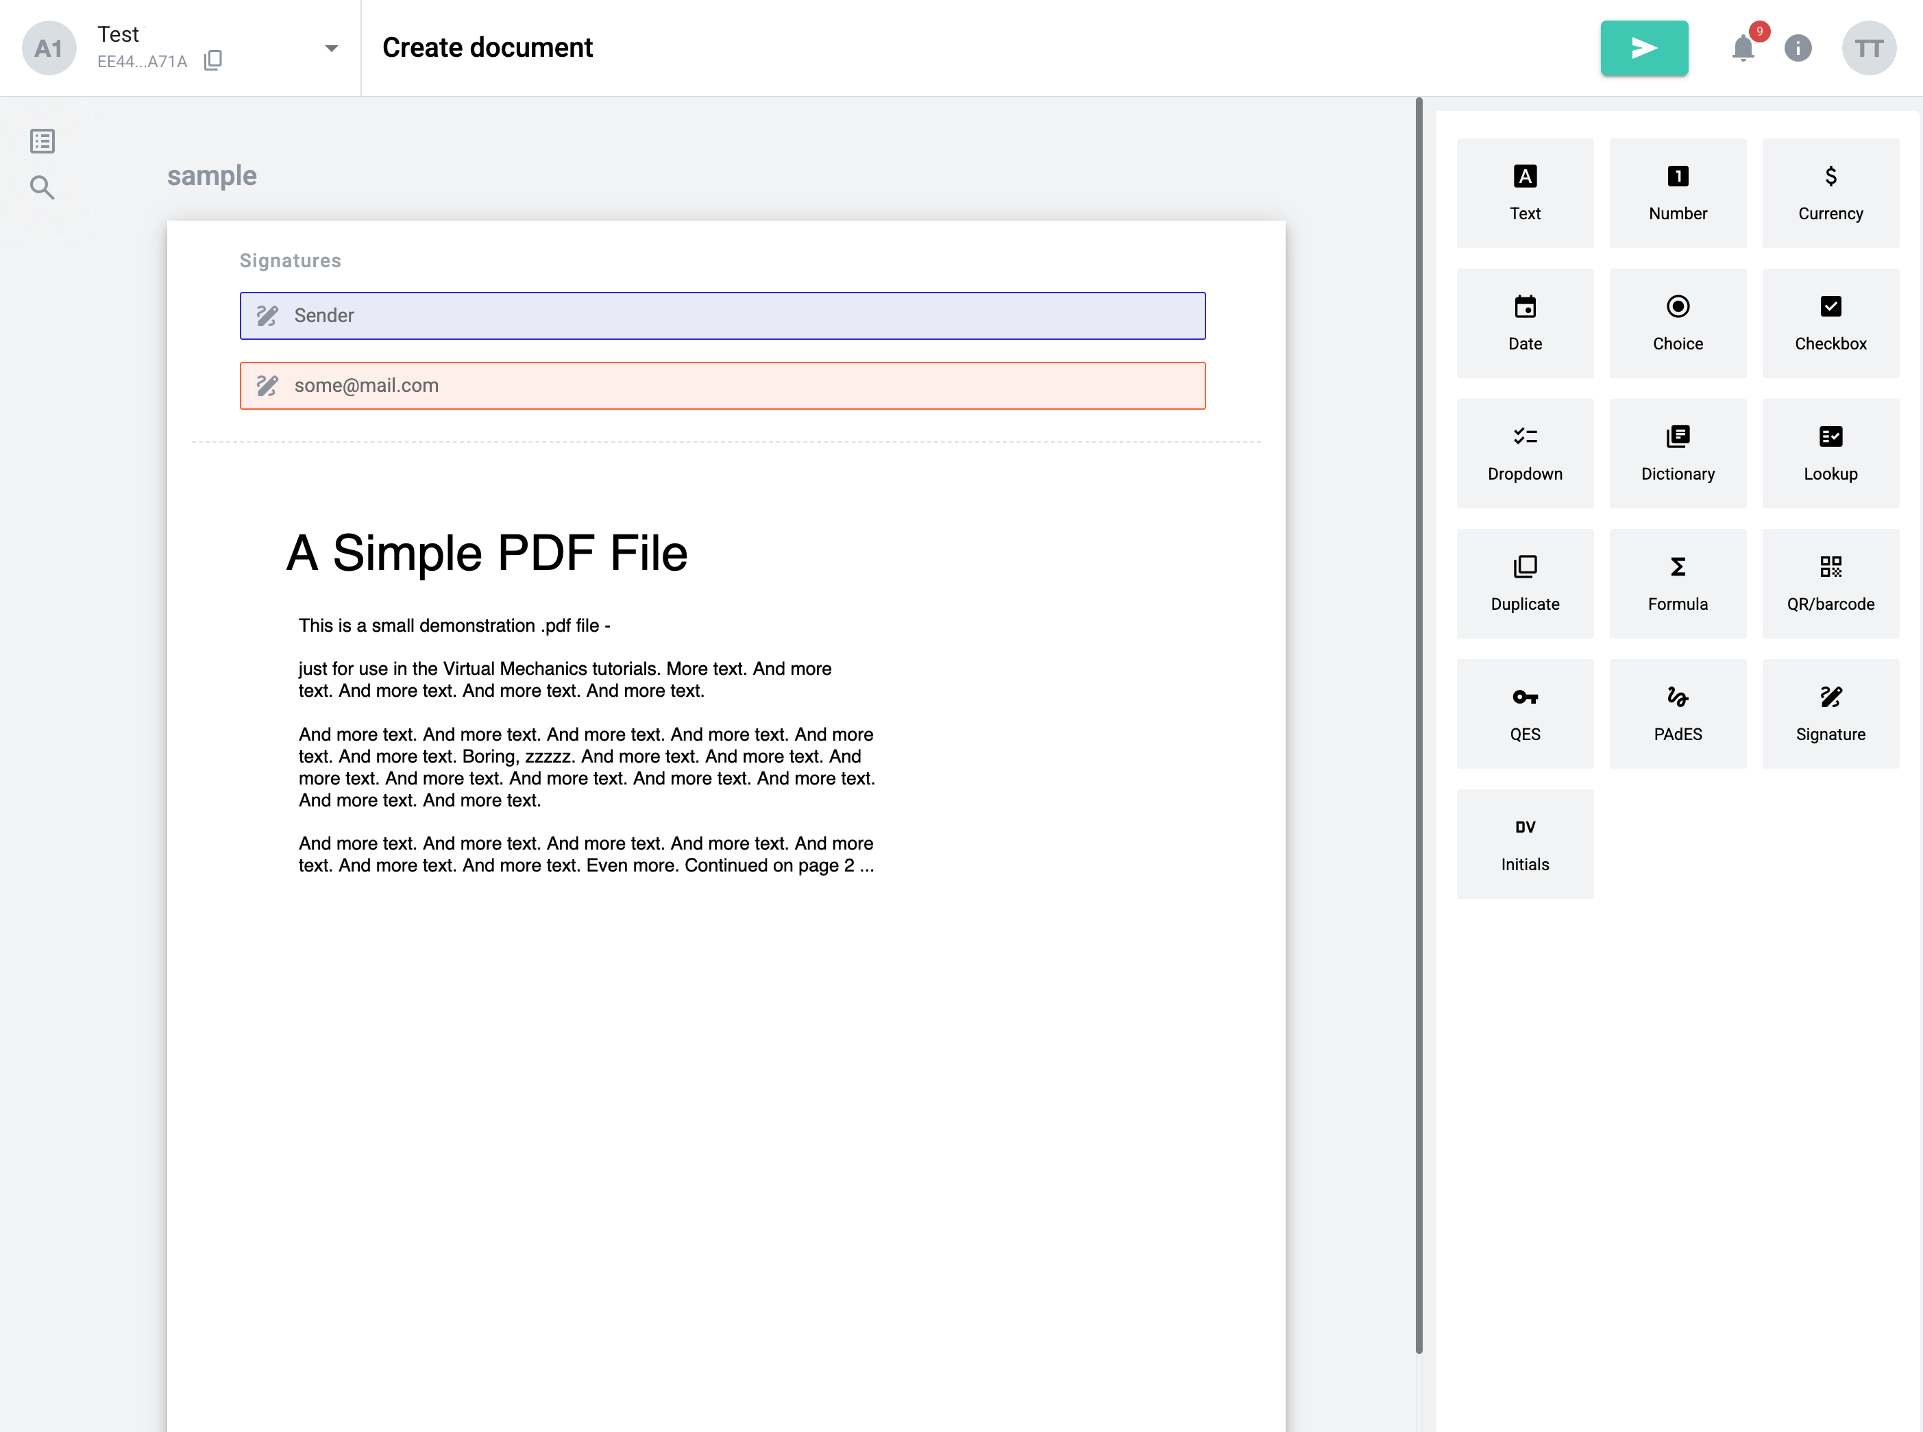The height and width of the screenshot is (1432, 1923).
Task: Insert a PAdES signature element
Action: tap(1678, 713)
